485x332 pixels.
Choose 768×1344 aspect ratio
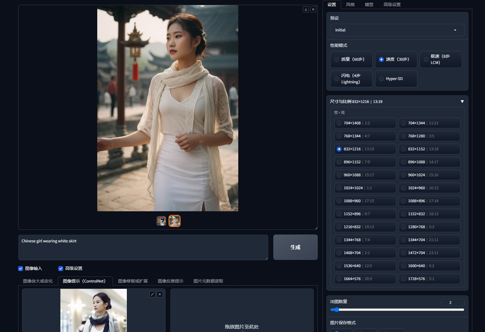coord(365,136)
